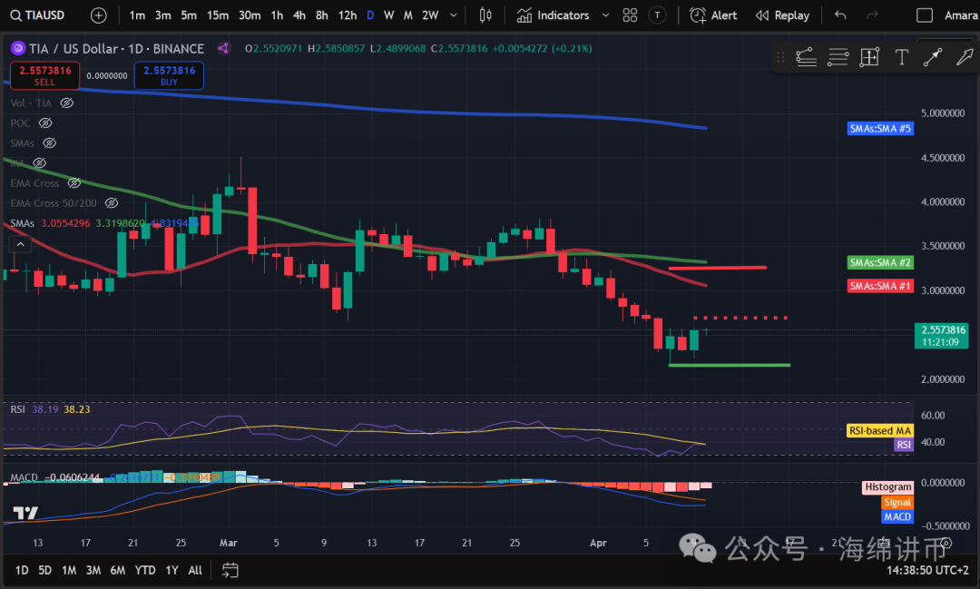Image resolution: width=980 pixels, height=589 pixels.
Task: Click the Alert clock icon
Action: click(x=697, y=15)
